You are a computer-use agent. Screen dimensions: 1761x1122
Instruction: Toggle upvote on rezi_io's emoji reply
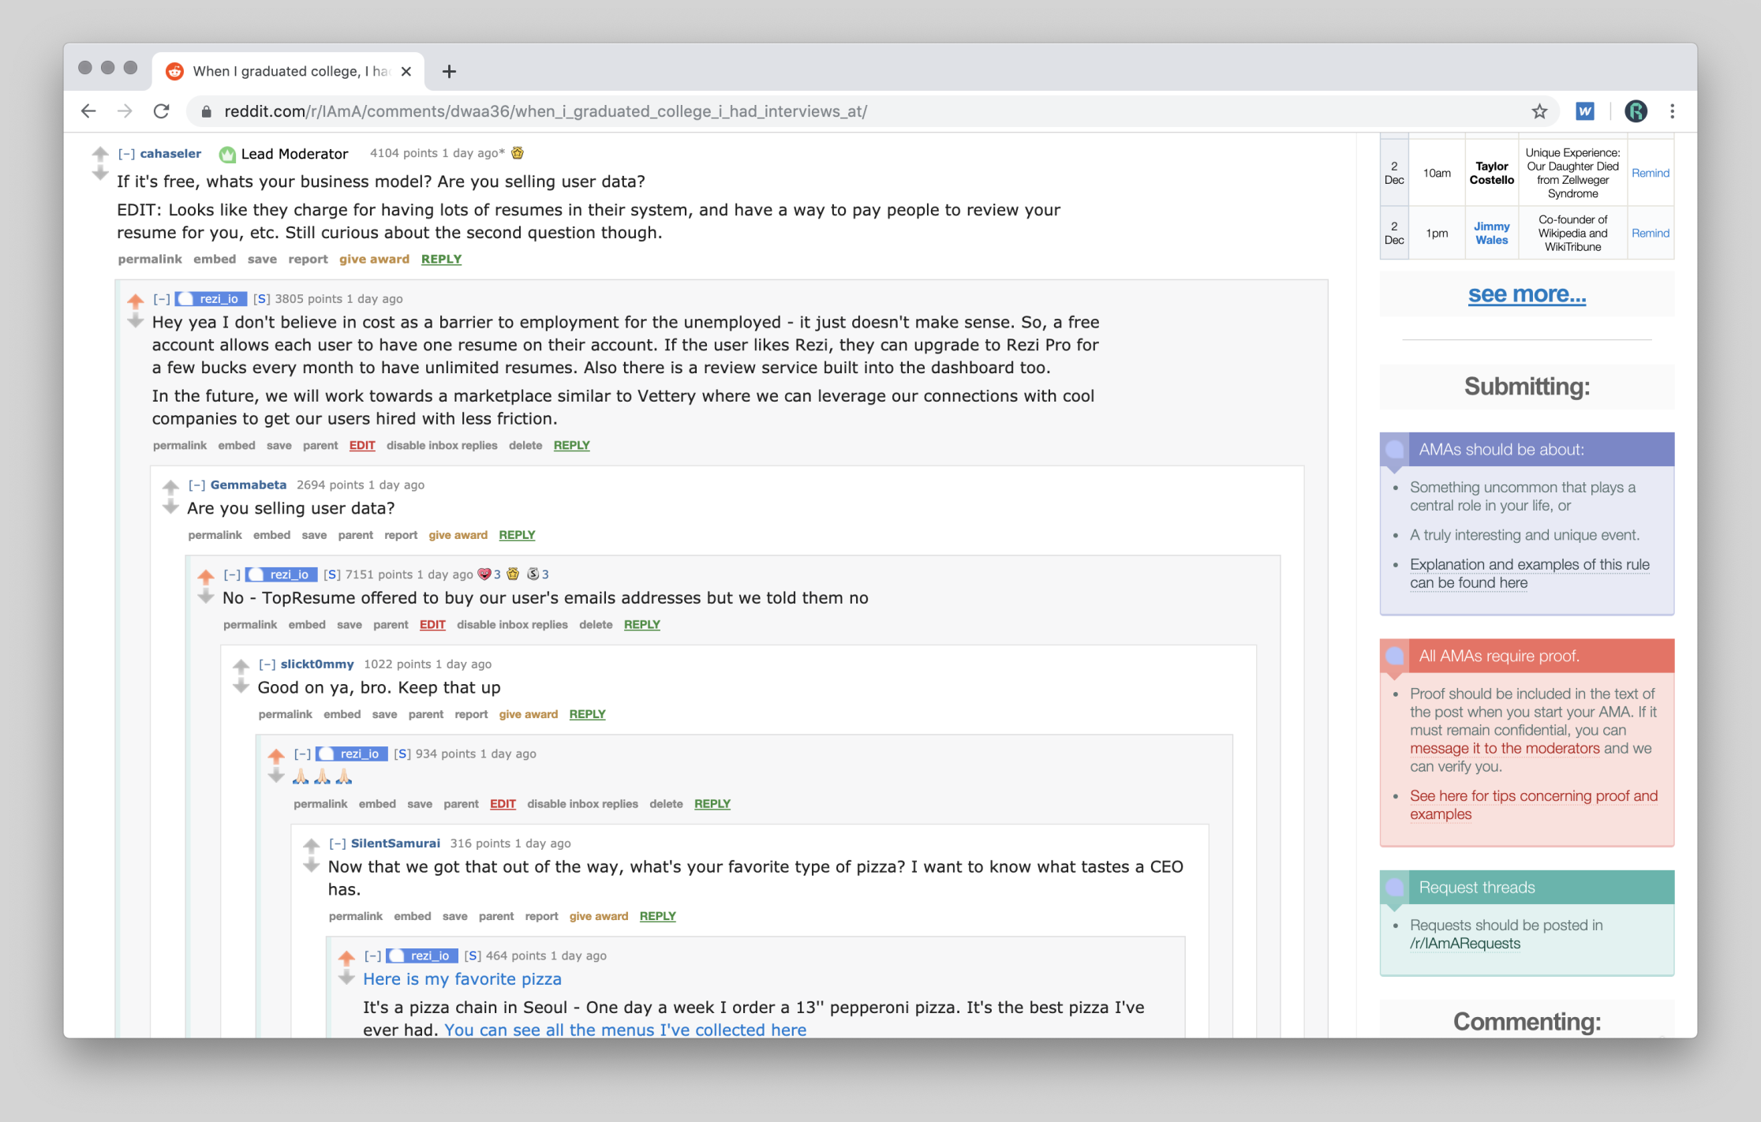276,755
